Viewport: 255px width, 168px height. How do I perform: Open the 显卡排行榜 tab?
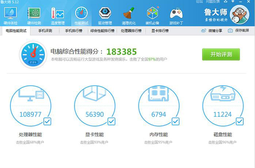tap(160, 31)
